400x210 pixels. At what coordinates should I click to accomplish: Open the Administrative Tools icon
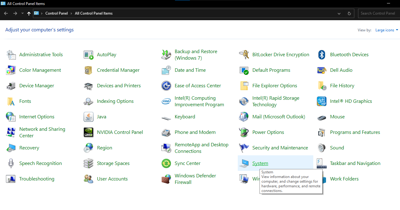pyautogui.click(x=11, y=55)
